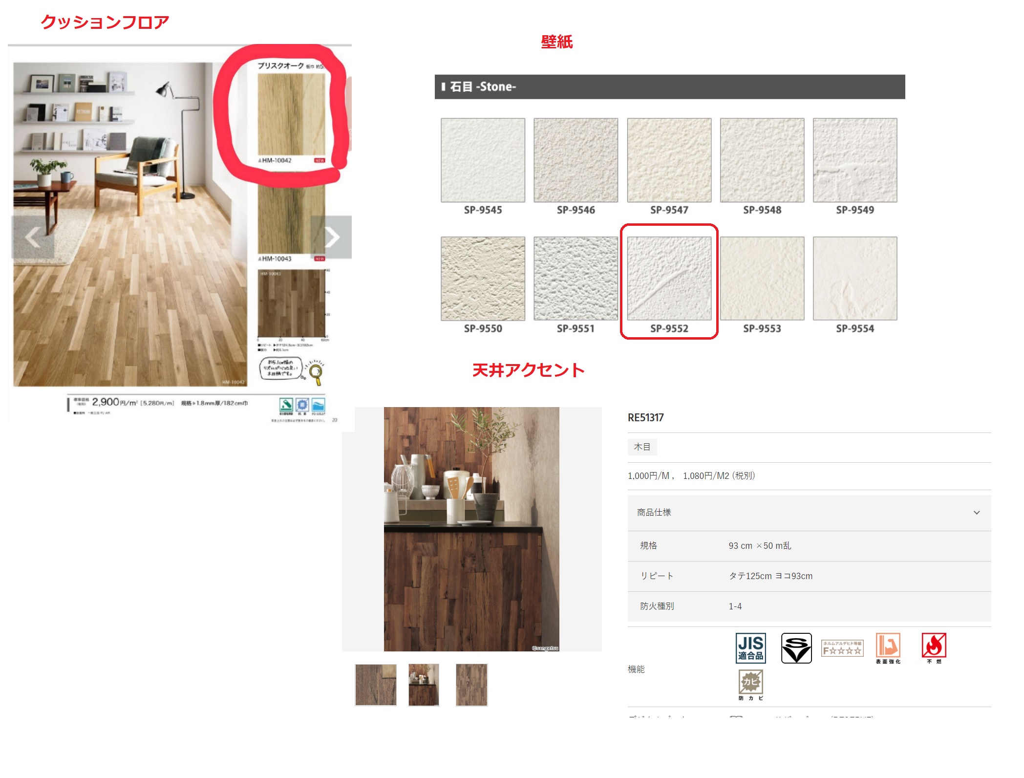Viewport: 1024px width, 778px height.
Task: Click the yellow magnifying glass icon
Action: point(316,373)
